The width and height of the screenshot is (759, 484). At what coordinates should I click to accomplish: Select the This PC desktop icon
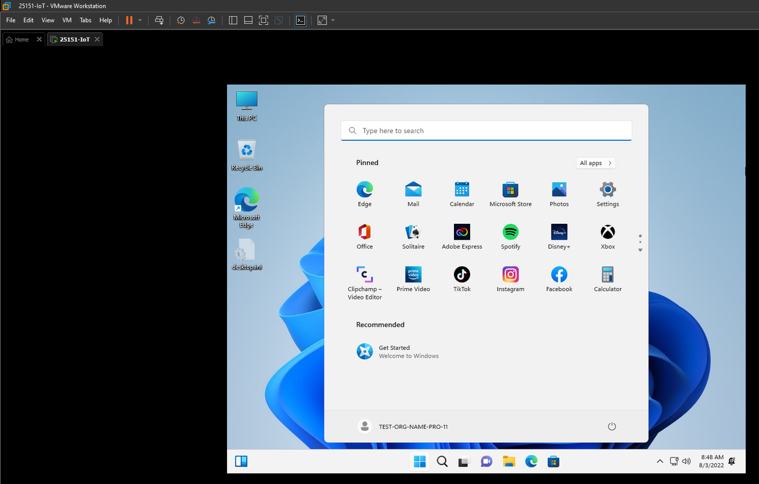(246, 106)
